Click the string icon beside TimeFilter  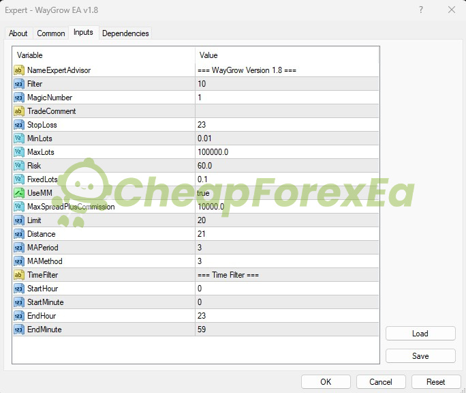point(18,275)
